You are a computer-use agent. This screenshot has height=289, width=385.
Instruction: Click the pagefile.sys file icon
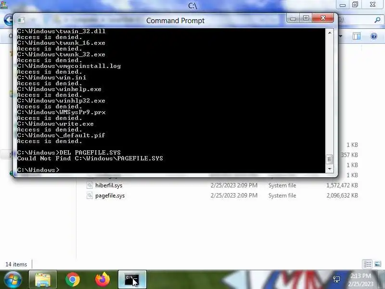click(x=90, y=196)
